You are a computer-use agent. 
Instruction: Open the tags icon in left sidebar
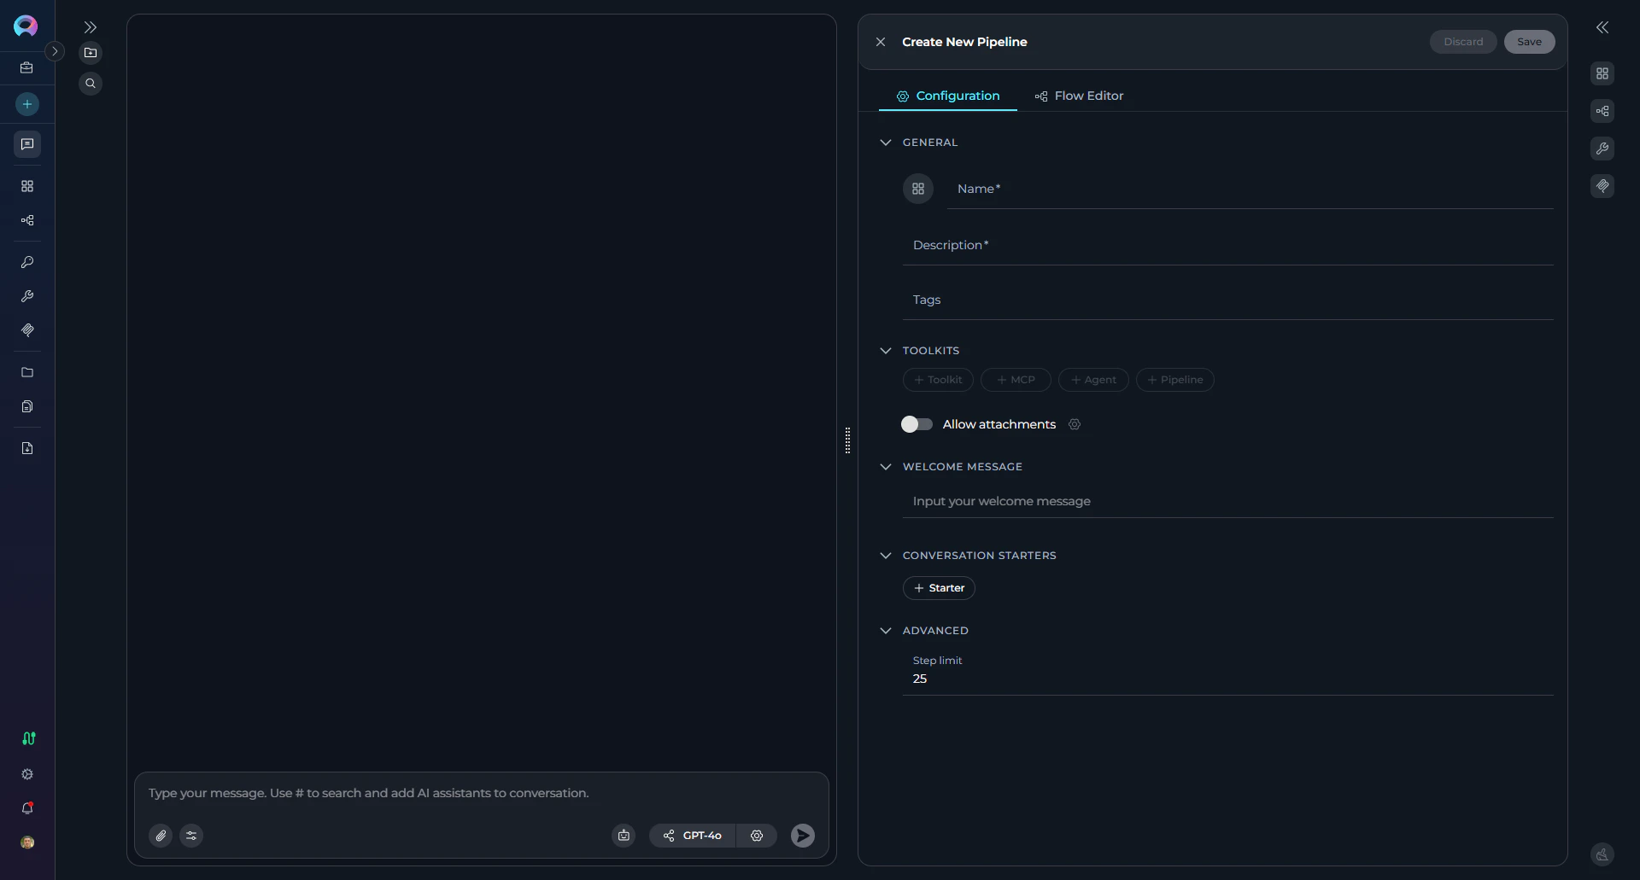[26, 330]
